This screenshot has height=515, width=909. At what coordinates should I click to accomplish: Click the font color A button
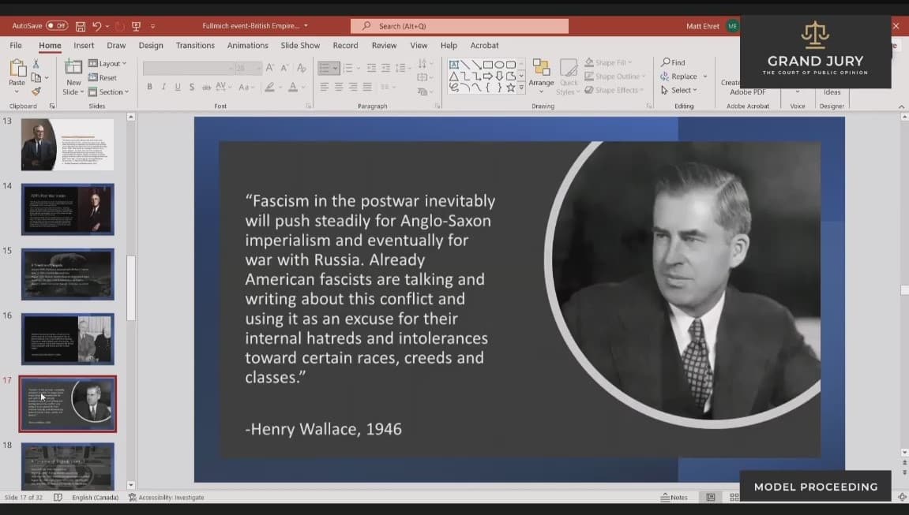(293, 87)
